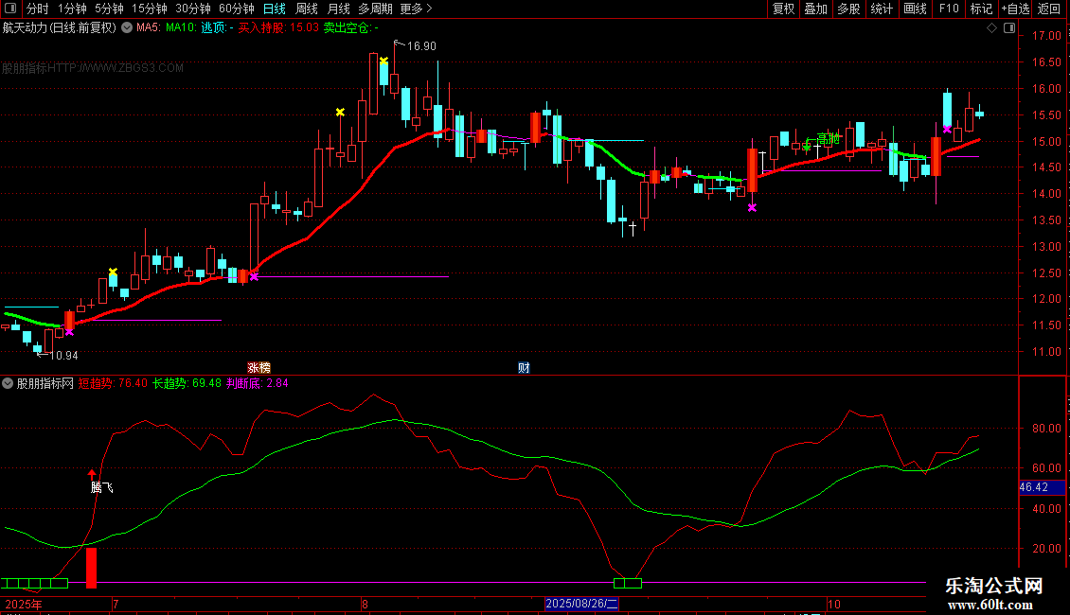Screen dimensions: 1070x615
Task: Click the 16.90 high price label
Action: (421, 46)
